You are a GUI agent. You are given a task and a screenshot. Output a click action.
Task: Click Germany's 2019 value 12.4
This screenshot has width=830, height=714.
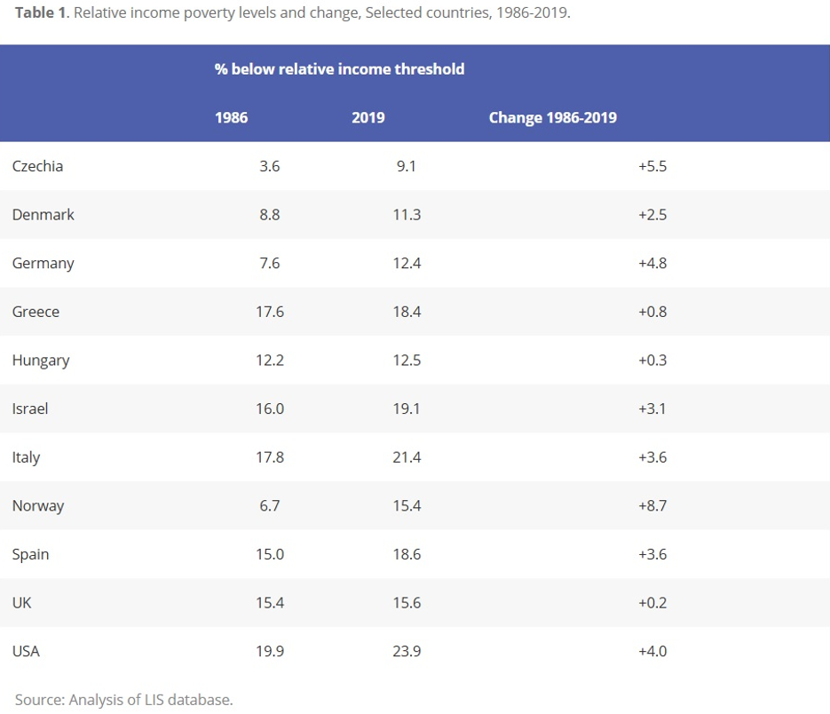[x=406, y=263]
